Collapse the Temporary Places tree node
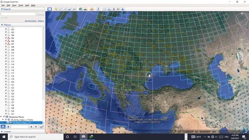Screen dimensions: 249x140 tap(1, 117)
